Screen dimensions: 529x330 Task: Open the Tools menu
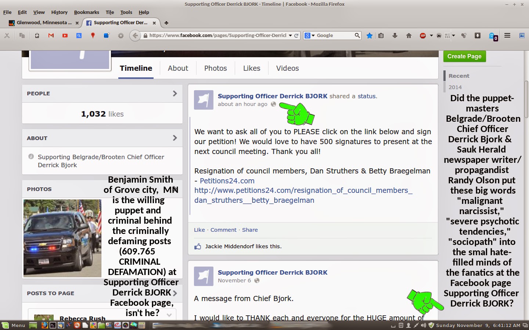(126, 12)
